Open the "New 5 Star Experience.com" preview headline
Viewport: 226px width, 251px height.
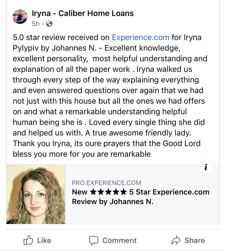coord(140,192)
